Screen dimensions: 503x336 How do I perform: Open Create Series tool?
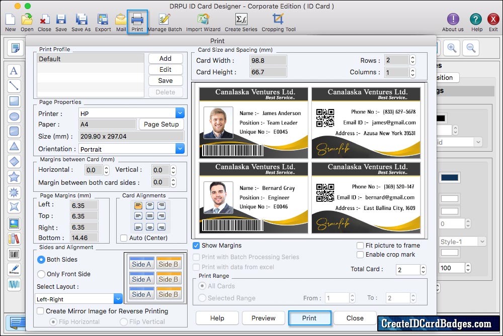(x=241, y=22)
